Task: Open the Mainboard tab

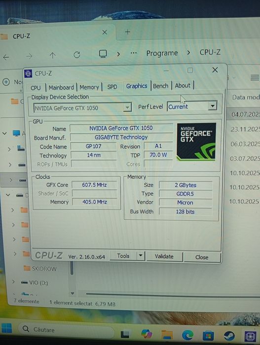Action: (61, 87)
